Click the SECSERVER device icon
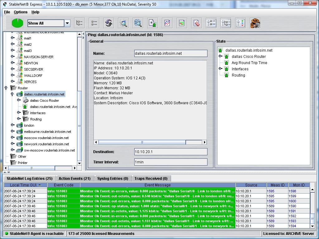The height and width of the screenshot is (239, 319). click(20, 69)
